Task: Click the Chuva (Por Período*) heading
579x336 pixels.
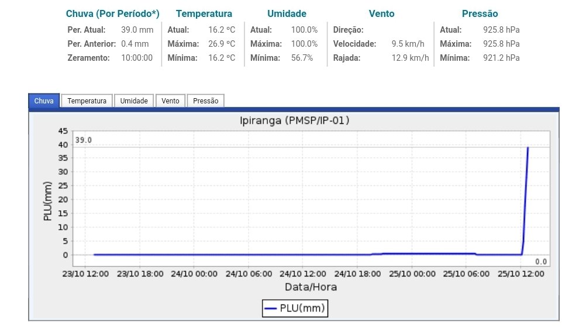Action: 112,13
